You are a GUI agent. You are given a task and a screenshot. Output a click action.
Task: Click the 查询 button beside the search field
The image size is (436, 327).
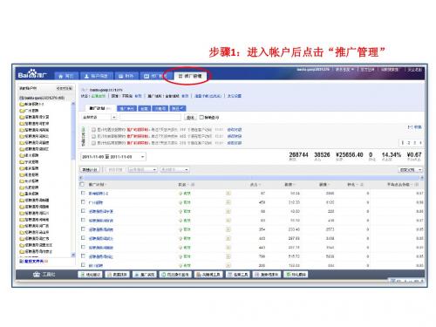190,118
